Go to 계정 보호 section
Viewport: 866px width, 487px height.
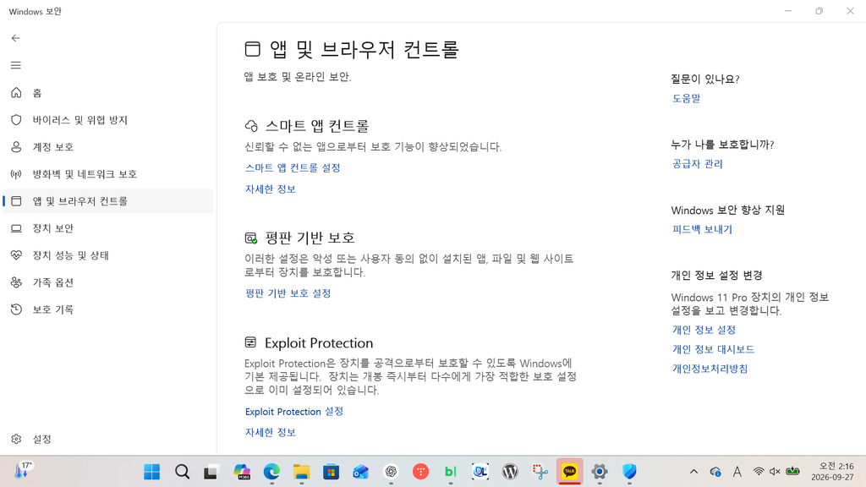(x=108, y=147)
